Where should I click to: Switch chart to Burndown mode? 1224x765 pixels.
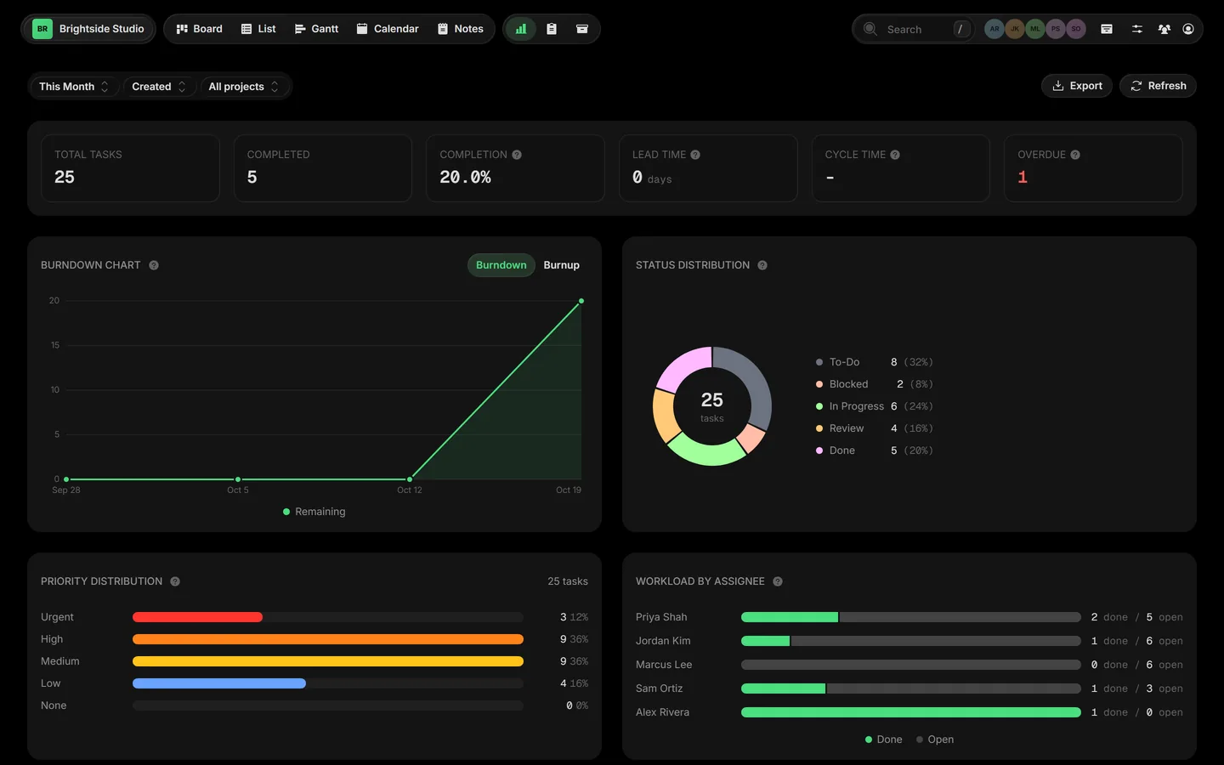[x=501, y=265]
